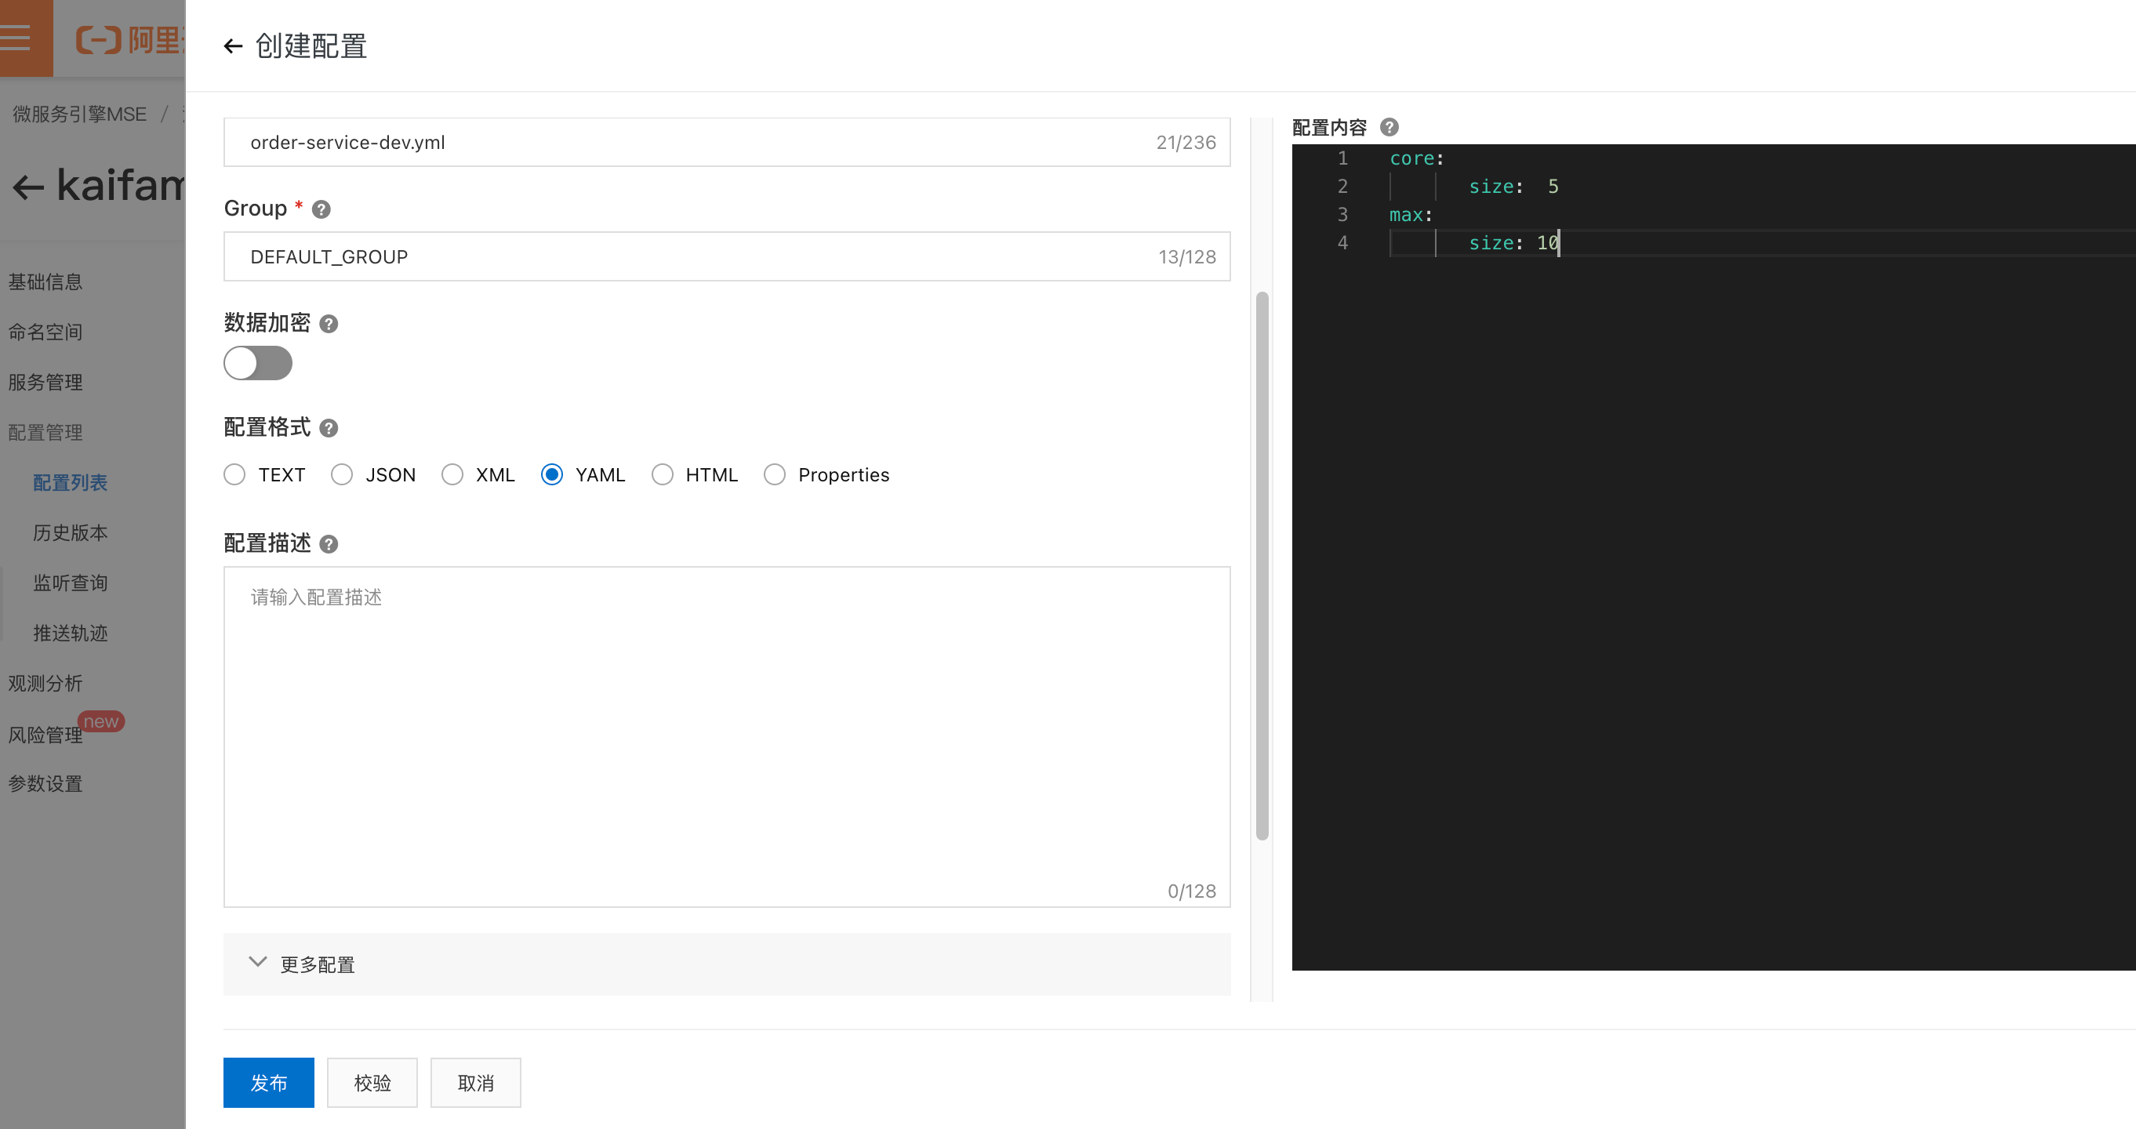Open 命名空间 in the sidebar

pos(45,332)
